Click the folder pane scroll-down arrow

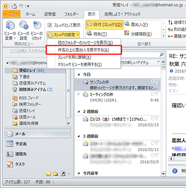[68, 123]
